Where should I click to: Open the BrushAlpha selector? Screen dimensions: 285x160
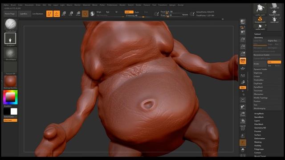click(11, 53)
